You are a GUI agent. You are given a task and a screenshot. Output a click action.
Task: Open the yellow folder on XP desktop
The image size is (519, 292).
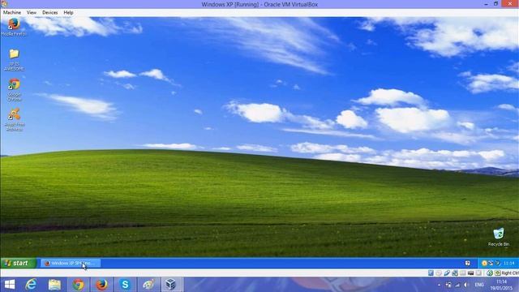click(14, 59)
